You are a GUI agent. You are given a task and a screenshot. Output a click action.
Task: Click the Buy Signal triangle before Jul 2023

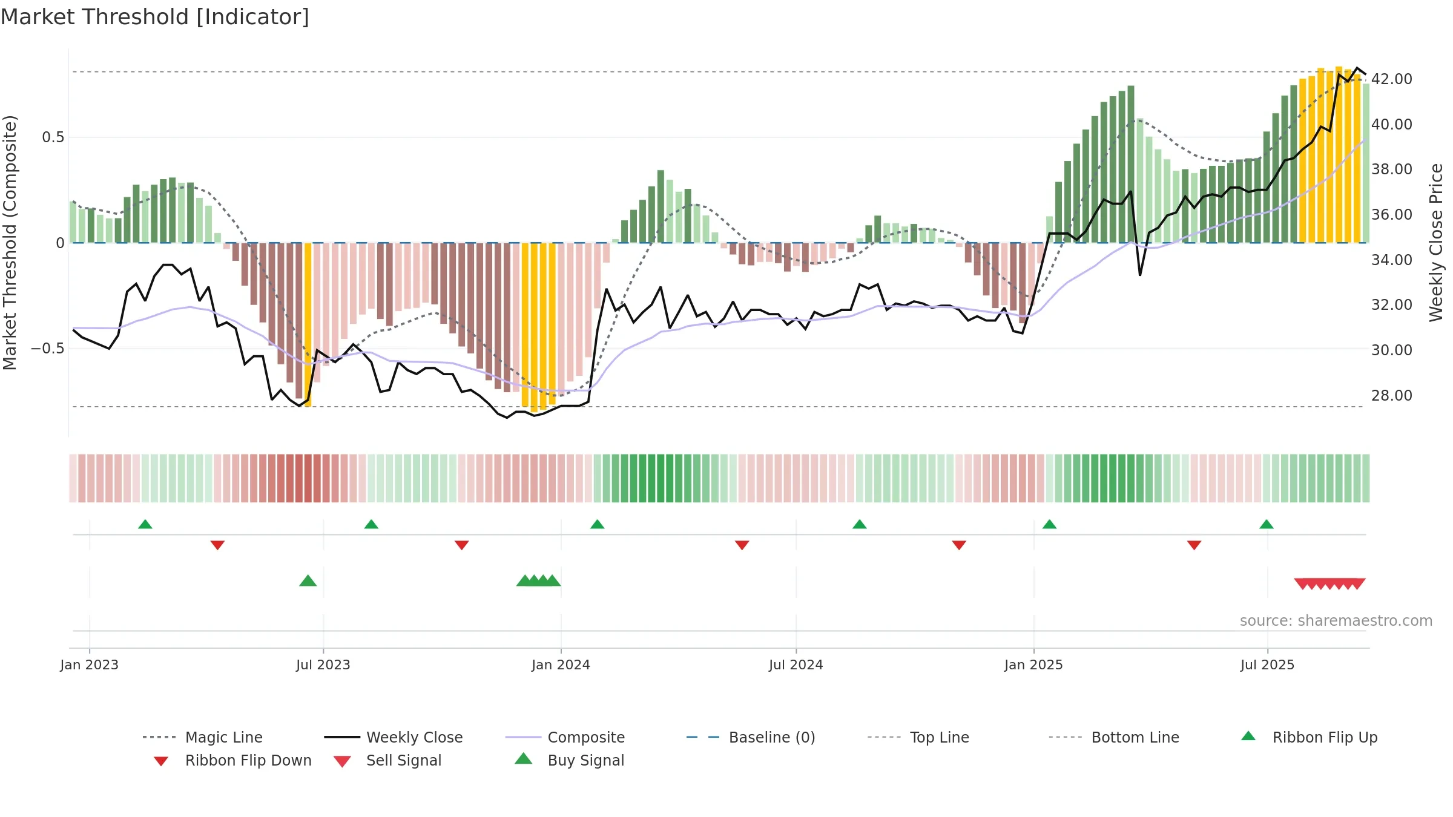pyautogui.click(x=308, y=581)
